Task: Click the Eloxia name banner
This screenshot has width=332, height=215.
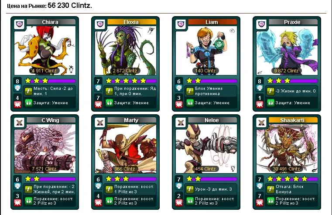Action: pyautogui.click(x=132, y=22)
